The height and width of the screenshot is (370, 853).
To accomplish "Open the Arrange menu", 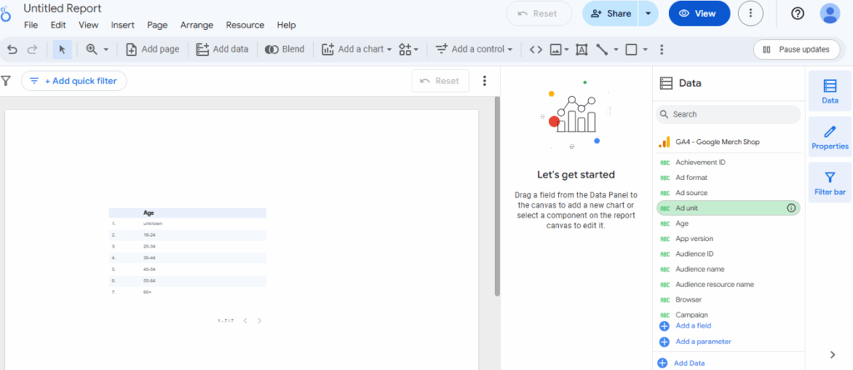I will click(x=197, y=25).
